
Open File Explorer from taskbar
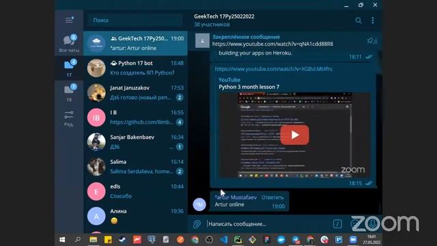click(x=94, y=240)
